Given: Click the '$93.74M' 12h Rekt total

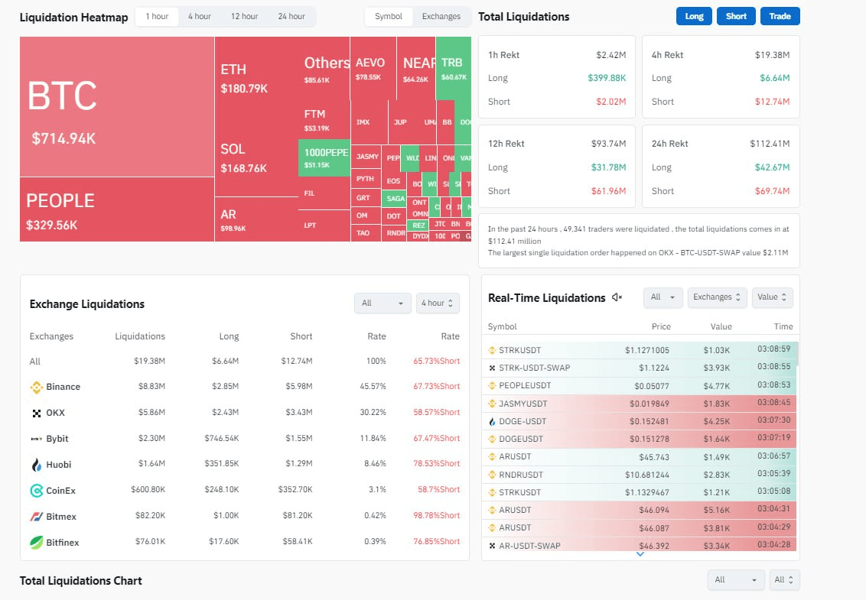Looking at the screenshot, I should [609, 144].
